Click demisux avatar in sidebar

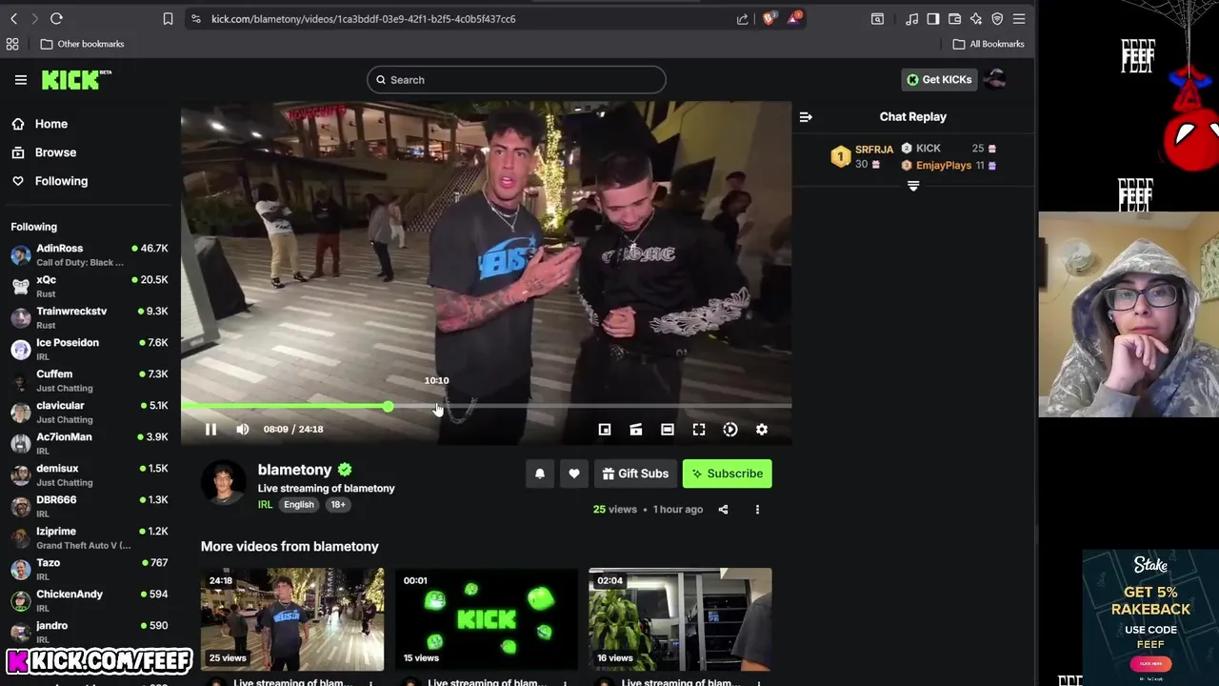(21, 475)
